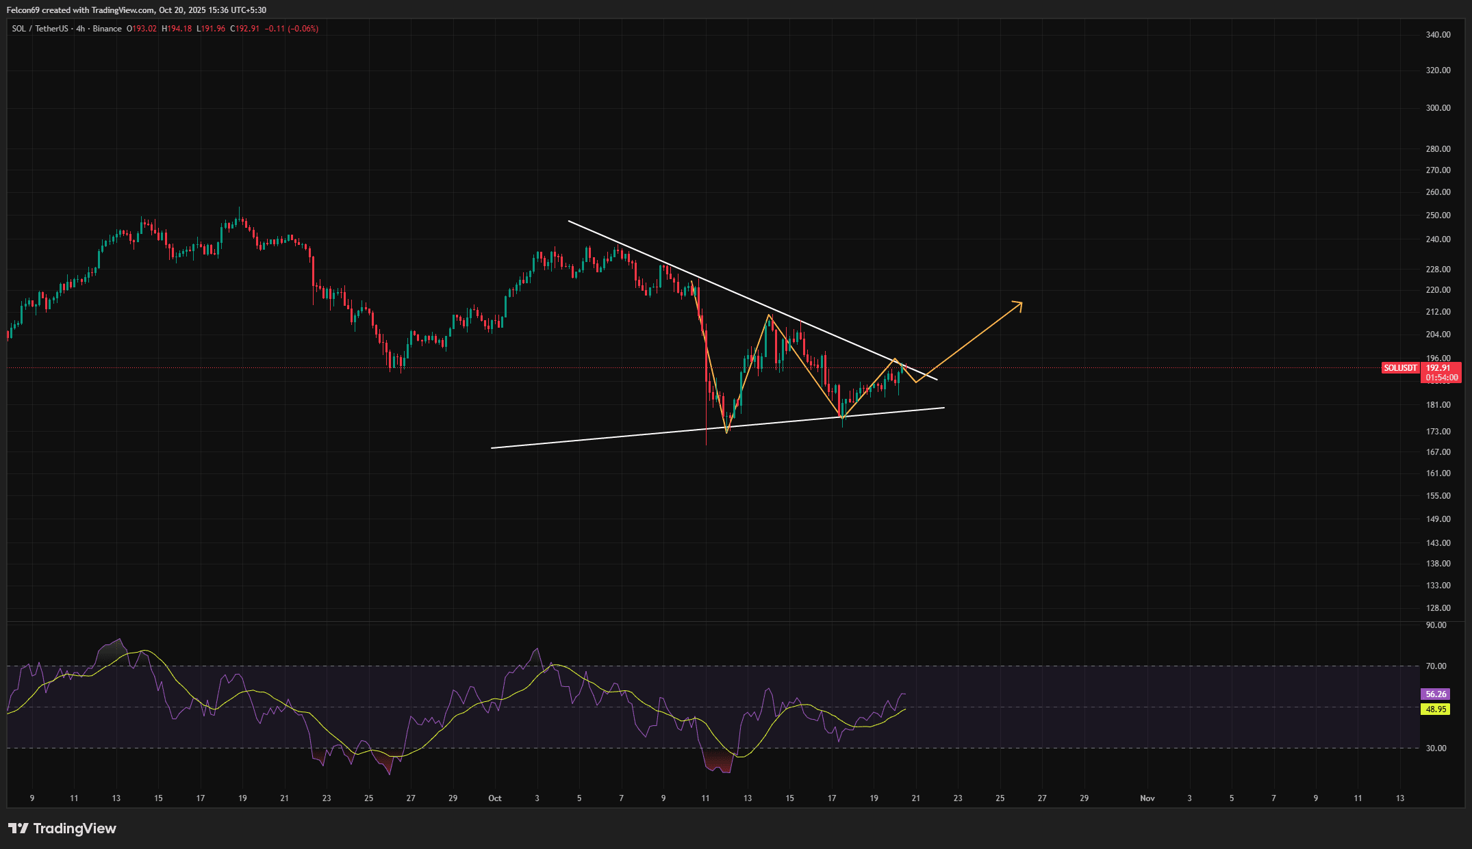The width and height of the screenshot is (1472, 849).
Task: Click the purple RSI value 56.26 label
Action: pyautogui.click(x=1435, y=694)
